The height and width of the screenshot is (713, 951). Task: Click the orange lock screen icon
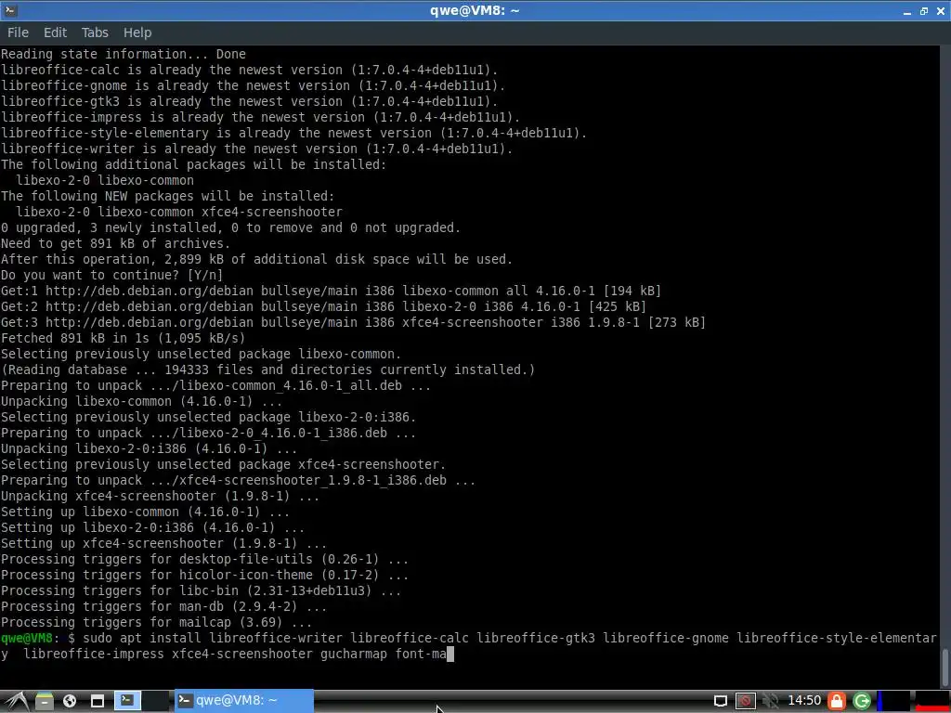tap(837, 701)
